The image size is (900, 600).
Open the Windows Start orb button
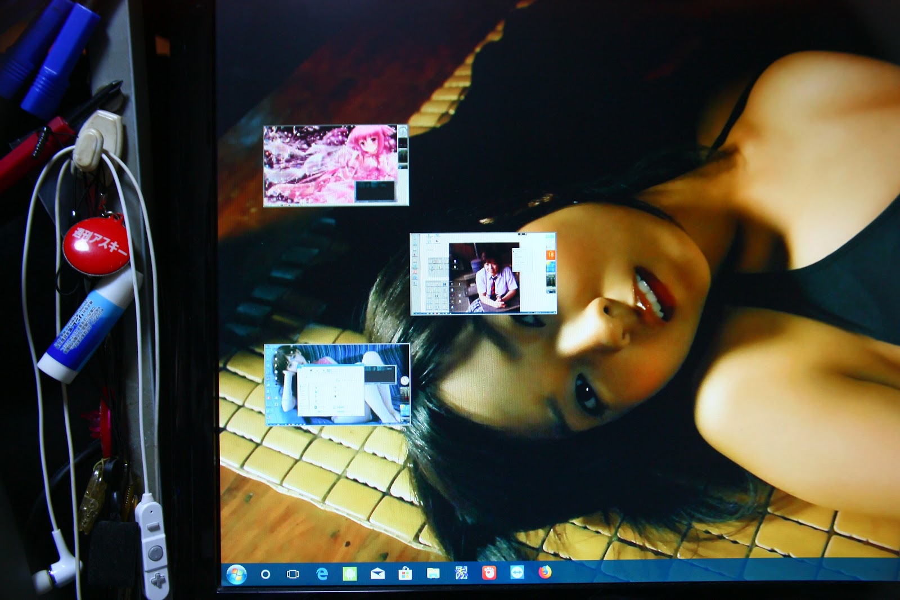click(236, 574)
